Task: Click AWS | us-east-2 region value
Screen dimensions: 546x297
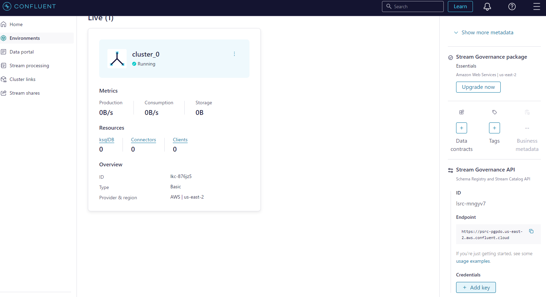Action: tap(187, 197)
